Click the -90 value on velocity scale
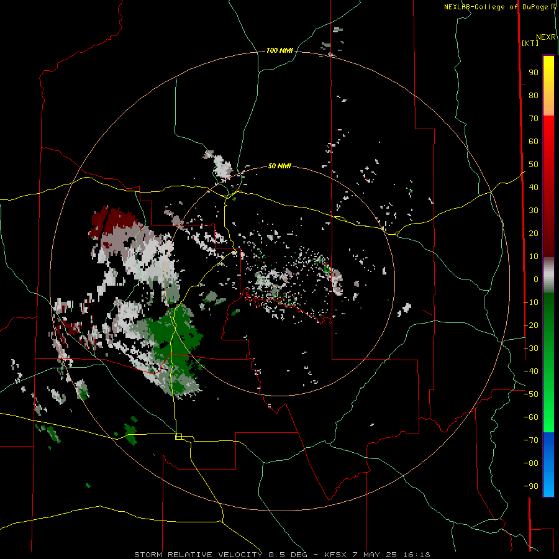This screenshot has width=559, height=559. 531,486
